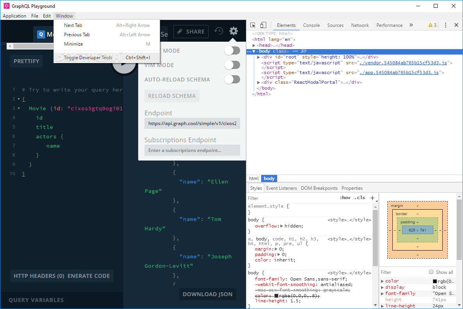The width and height of the screenshot is (463, 309).
Task: Click the RELOAD SCHEMA button
Action: tap(172, 96)
